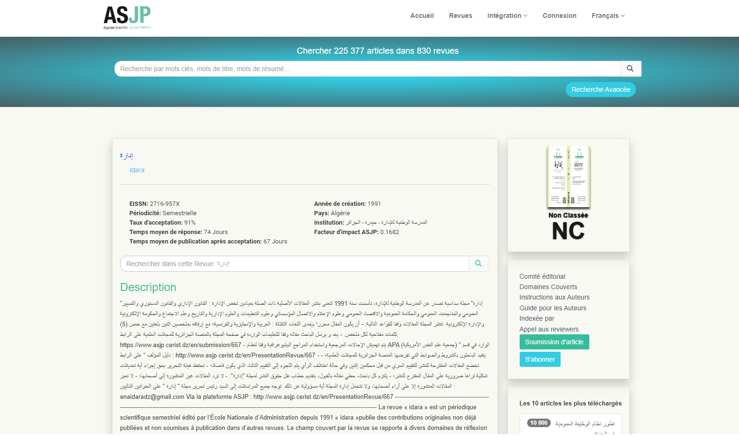Click the journal search magnifier icon
This screenshot has width=739, height=437.
click(479, 264)
